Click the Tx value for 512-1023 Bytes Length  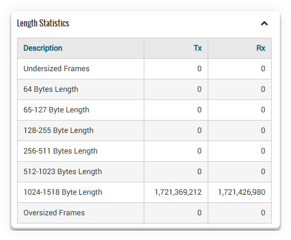click(x=199, y=172)
